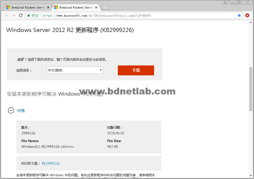Click the green secure padlock icon
Viewport: 254px width, 179px height.
[29, 15]
